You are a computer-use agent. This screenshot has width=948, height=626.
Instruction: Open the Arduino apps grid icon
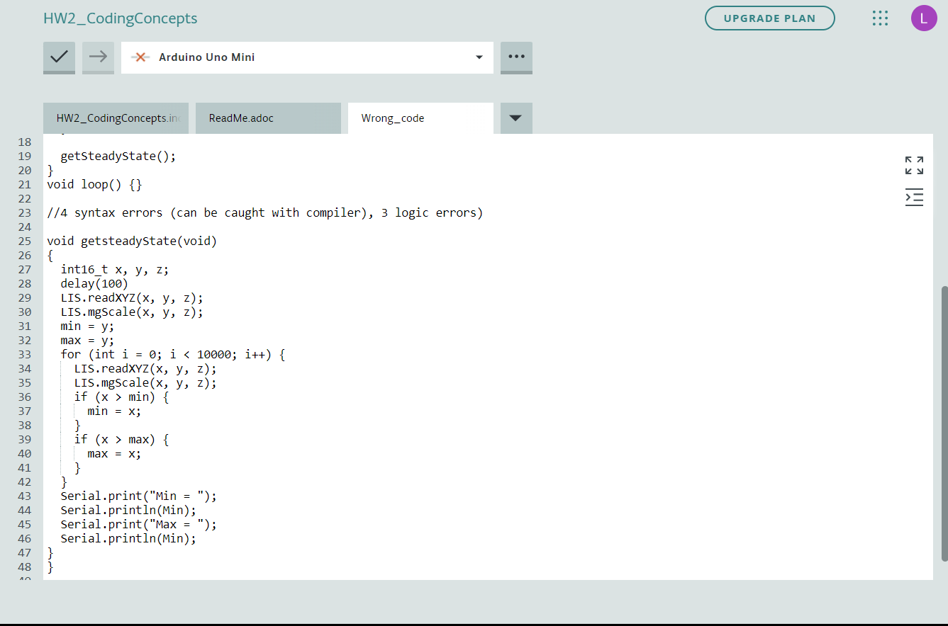(880, 18)
